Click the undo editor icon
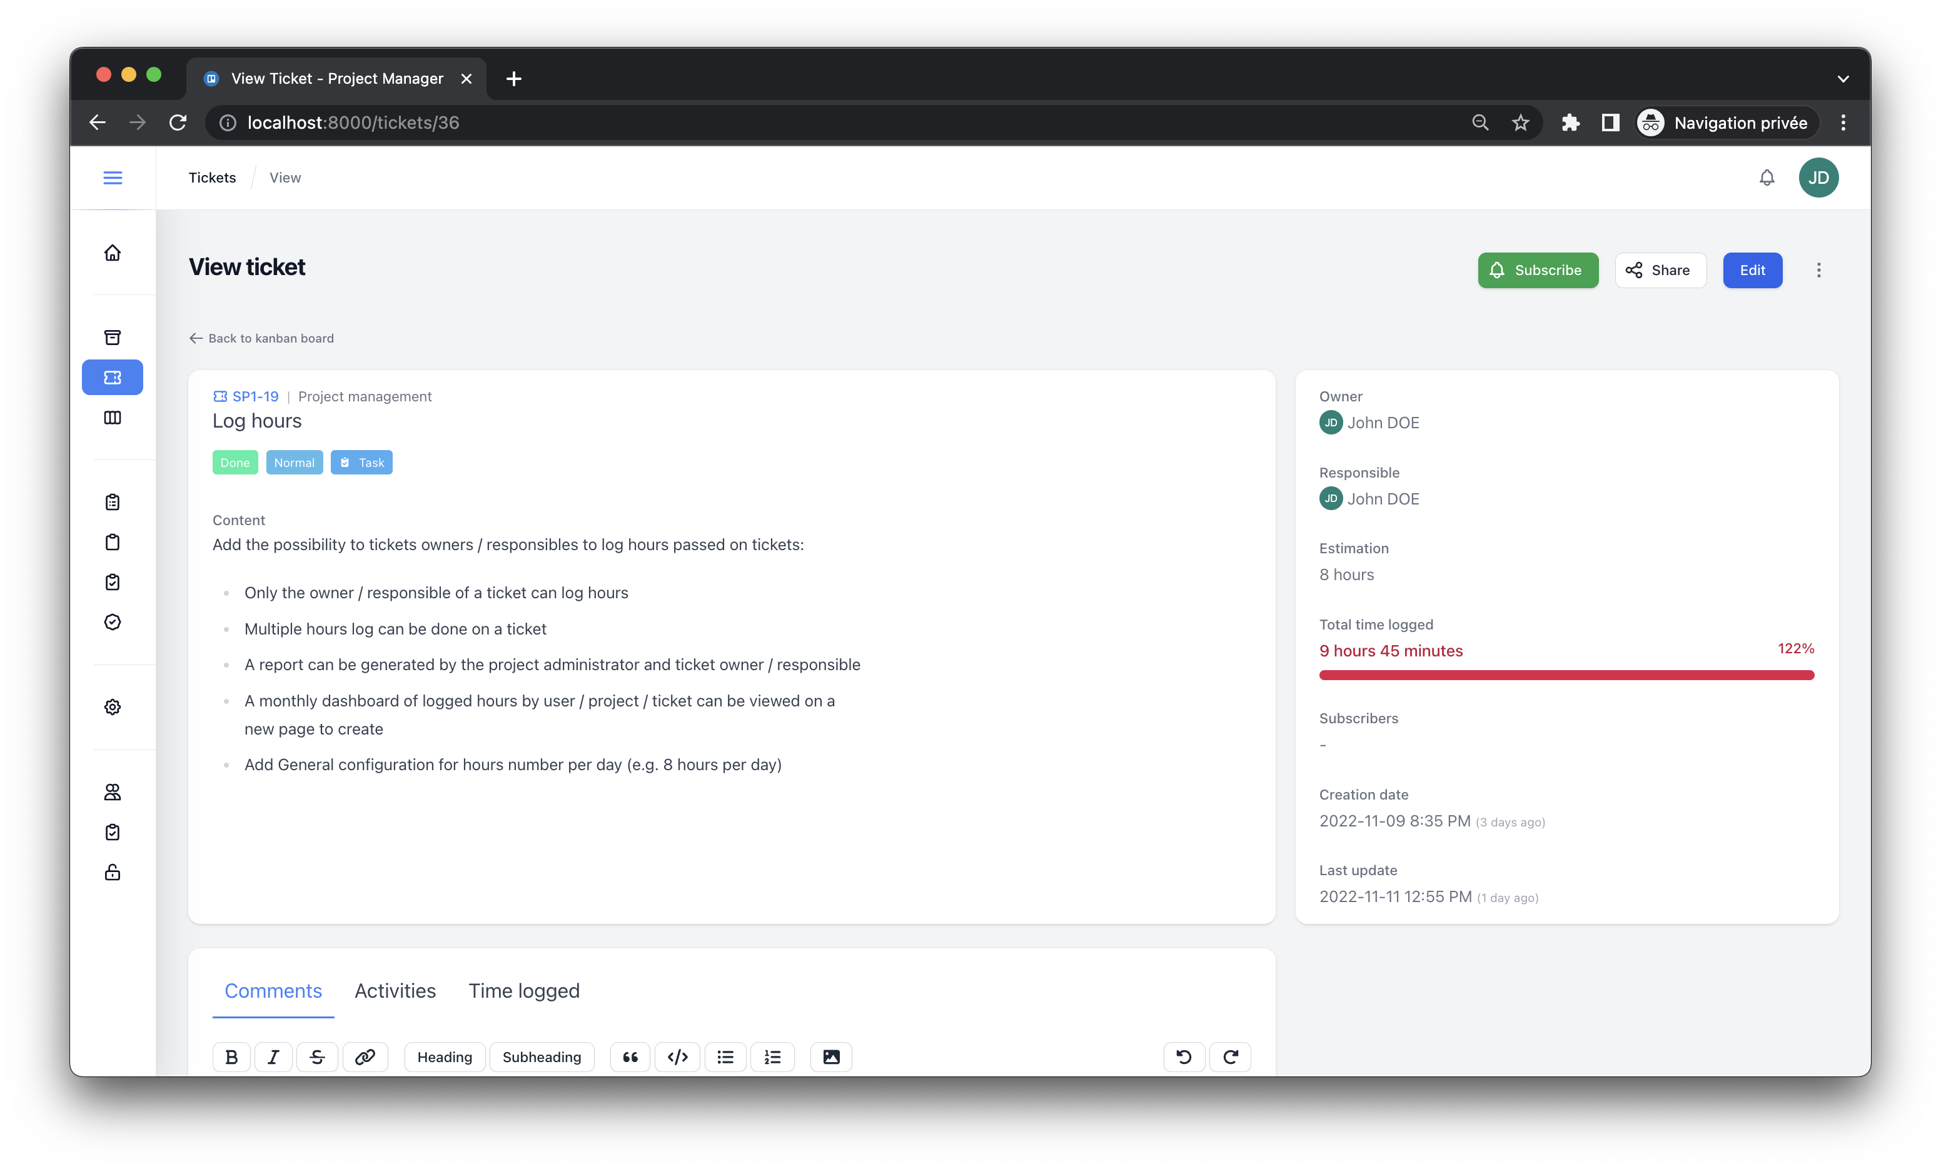This screenshot has width=1941, height=1169. tap(1183, 1057)
